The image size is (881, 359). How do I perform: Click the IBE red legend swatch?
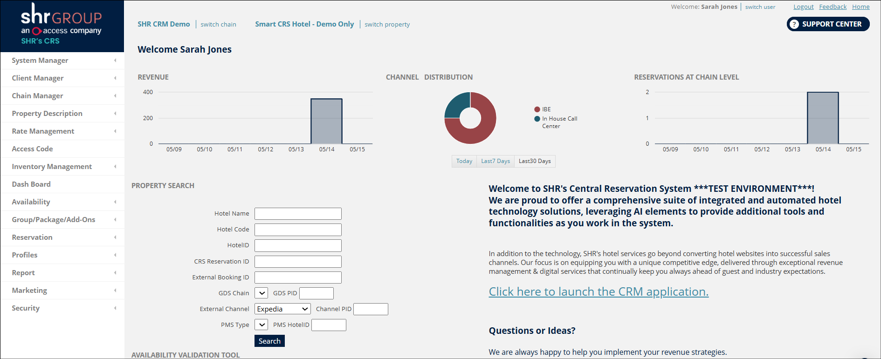537,109
